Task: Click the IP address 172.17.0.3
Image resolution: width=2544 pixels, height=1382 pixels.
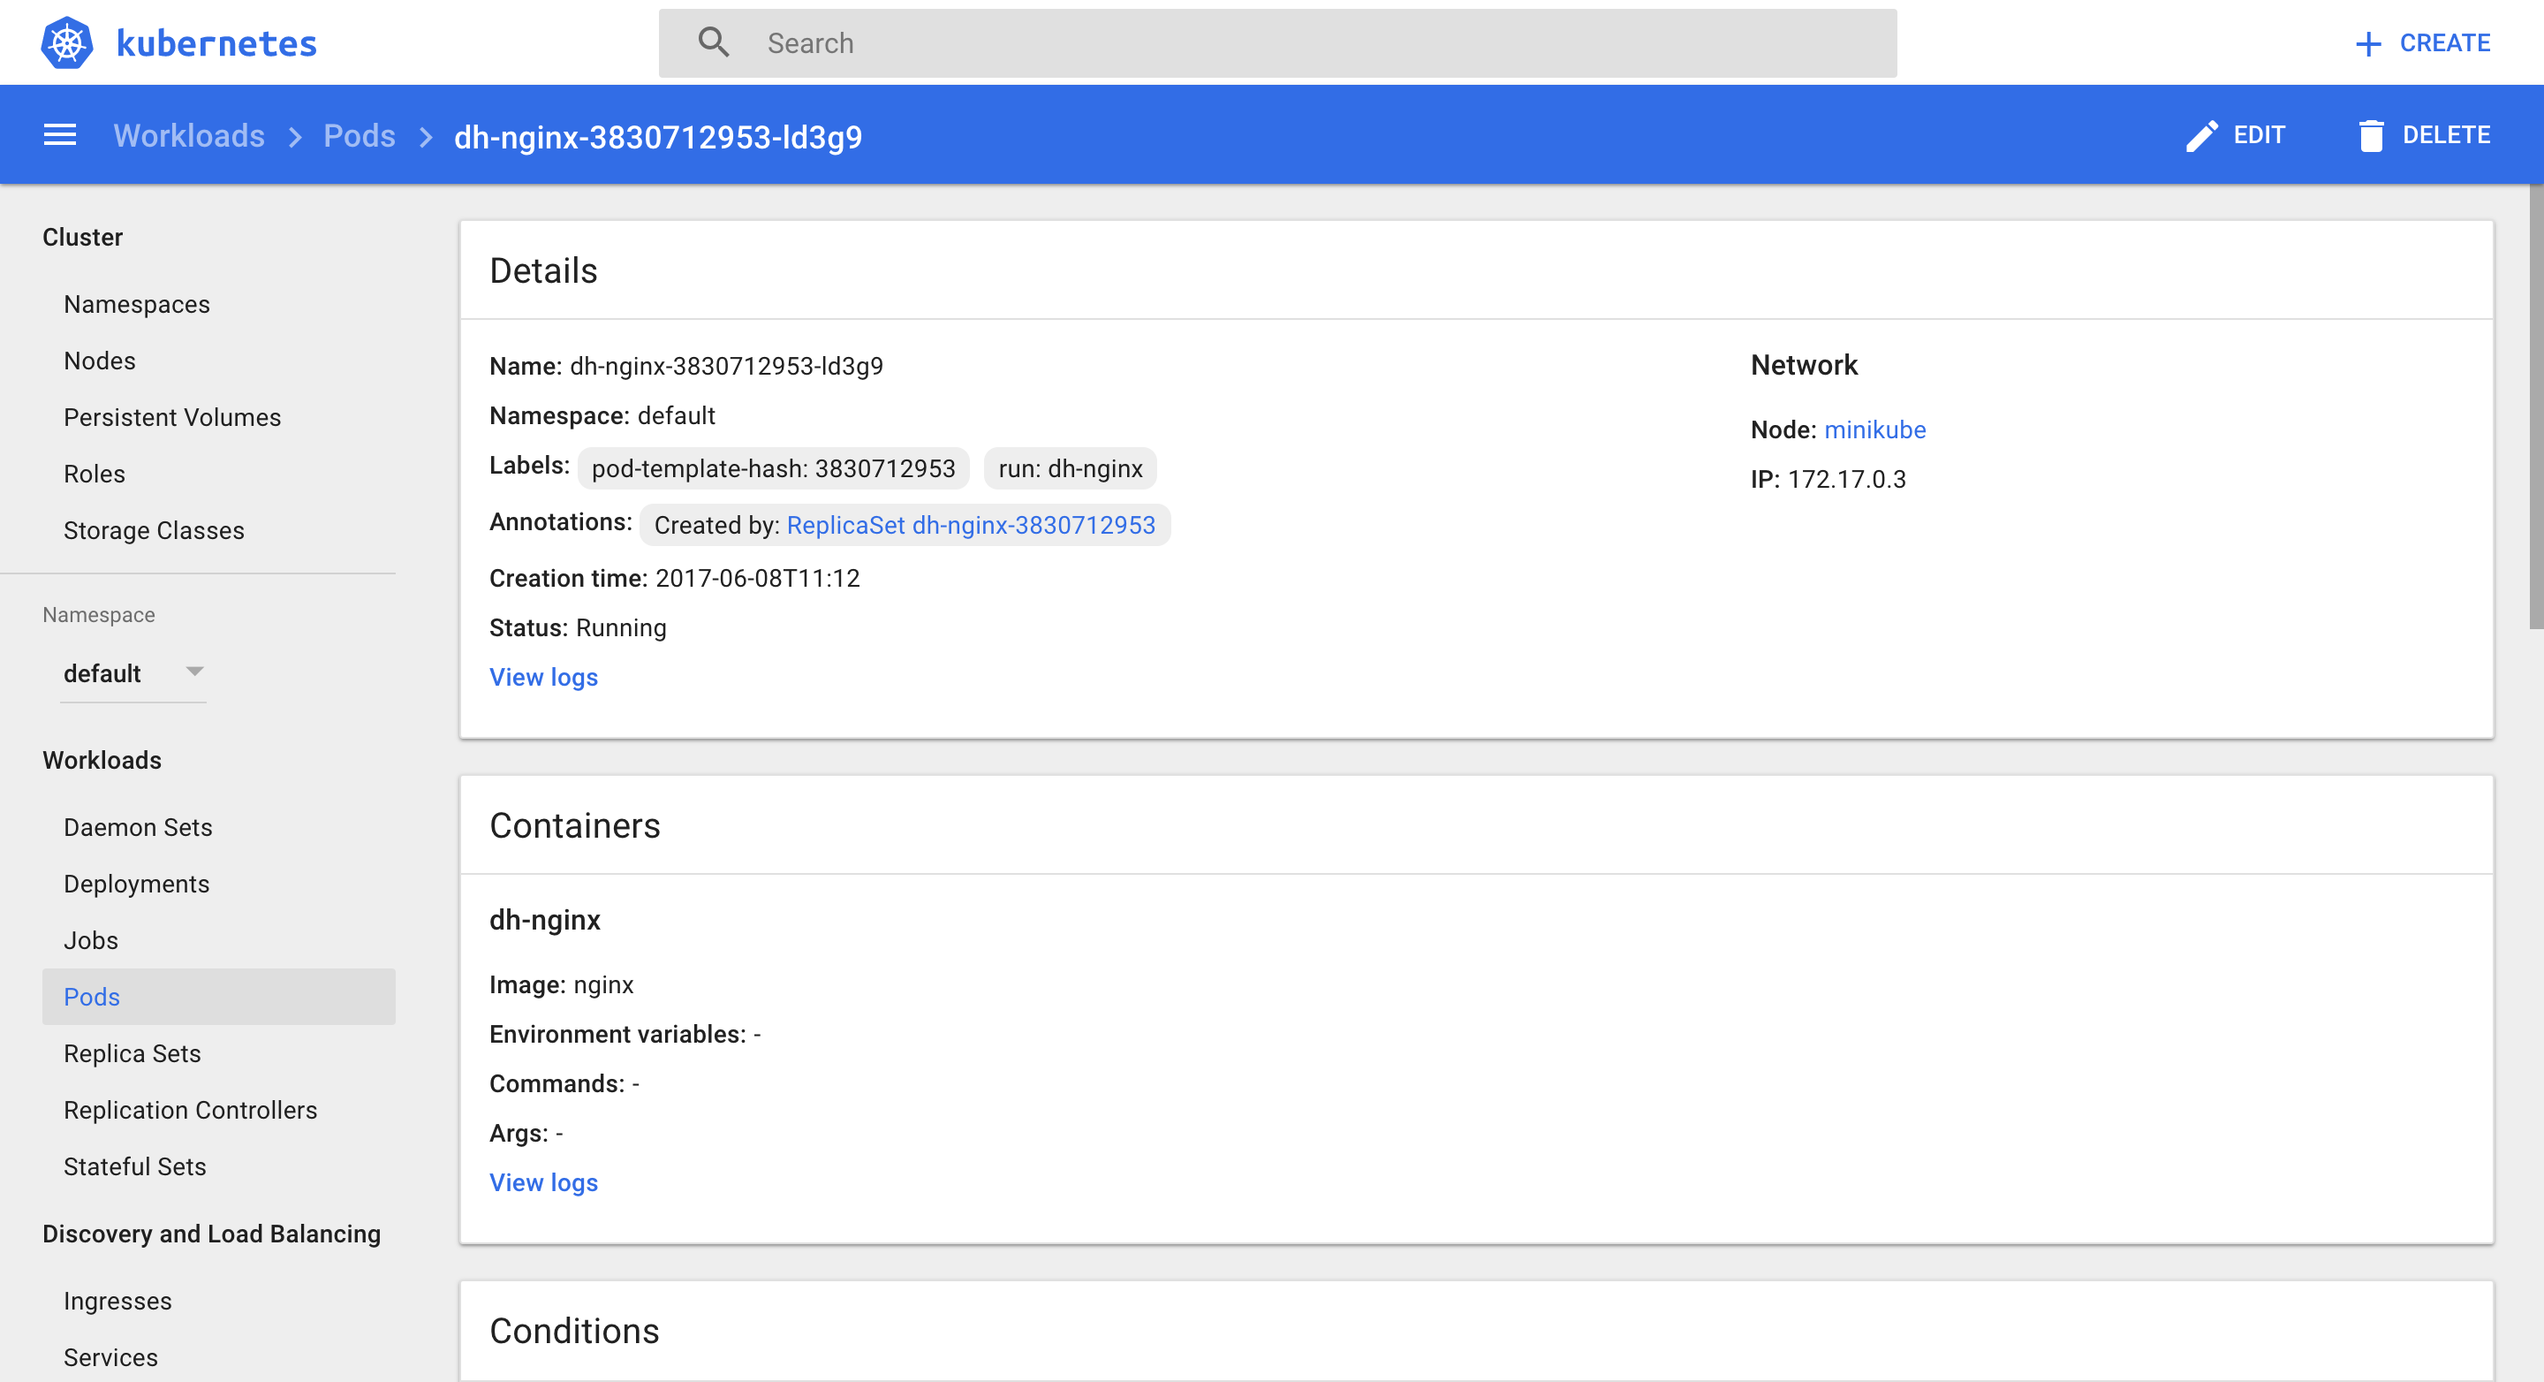Action: (x=1846, y=479)
